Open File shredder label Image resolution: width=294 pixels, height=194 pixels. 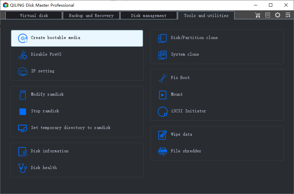click(186, 151)
